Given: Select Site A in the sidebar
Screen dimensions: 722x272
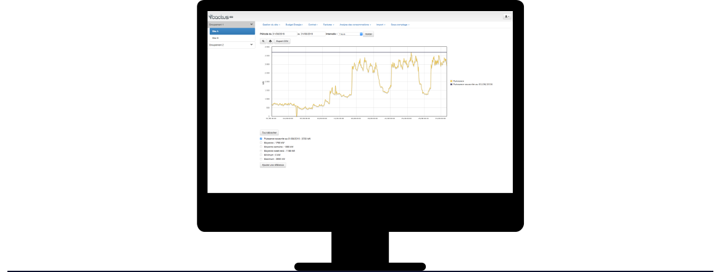Looking at the screenshot, I should (x=232, y=31).
